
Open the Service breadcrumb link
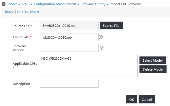click(x=12, y=4)
